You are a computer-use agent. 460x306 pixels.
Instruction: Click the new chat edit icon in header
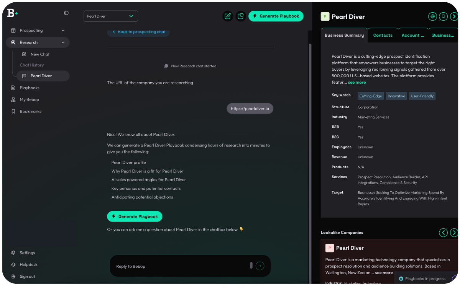pos(228,16)
